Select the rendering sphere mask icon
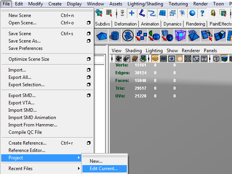 (x=192, y=13)
